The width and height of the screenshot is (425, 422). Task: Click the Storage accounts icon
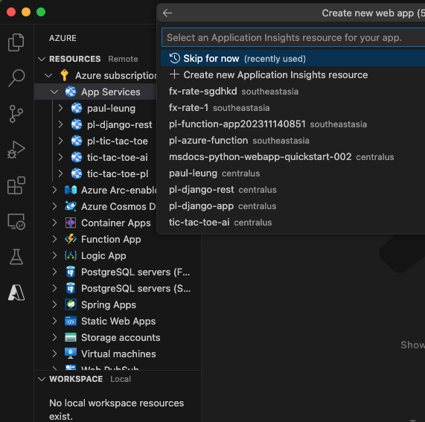tap(71, 337)
